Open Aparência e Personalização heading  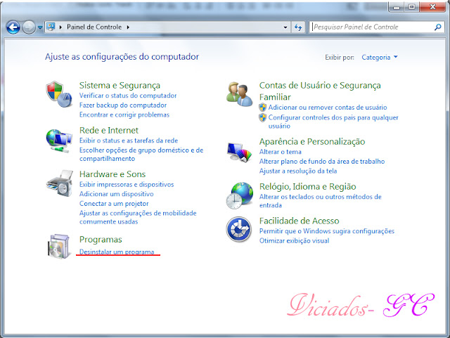(312, 142)
